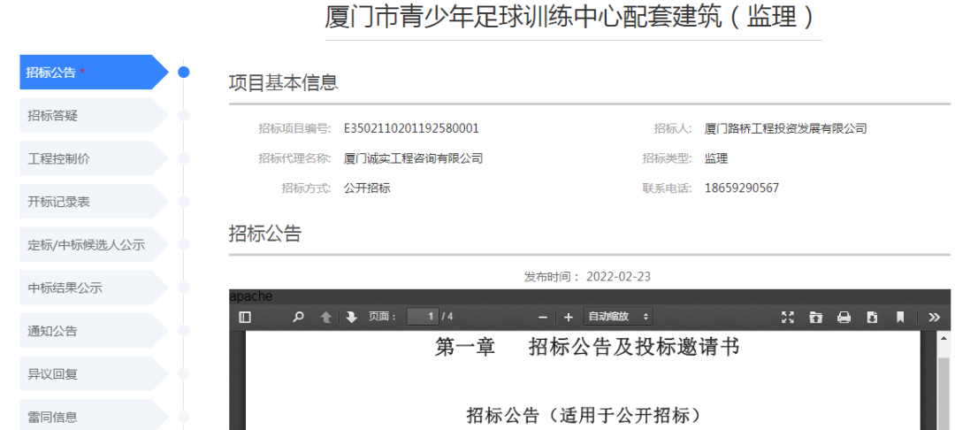This screenshot has height=430, width=955.
Task: Select the 通知公告 tab
Action: 94,331
